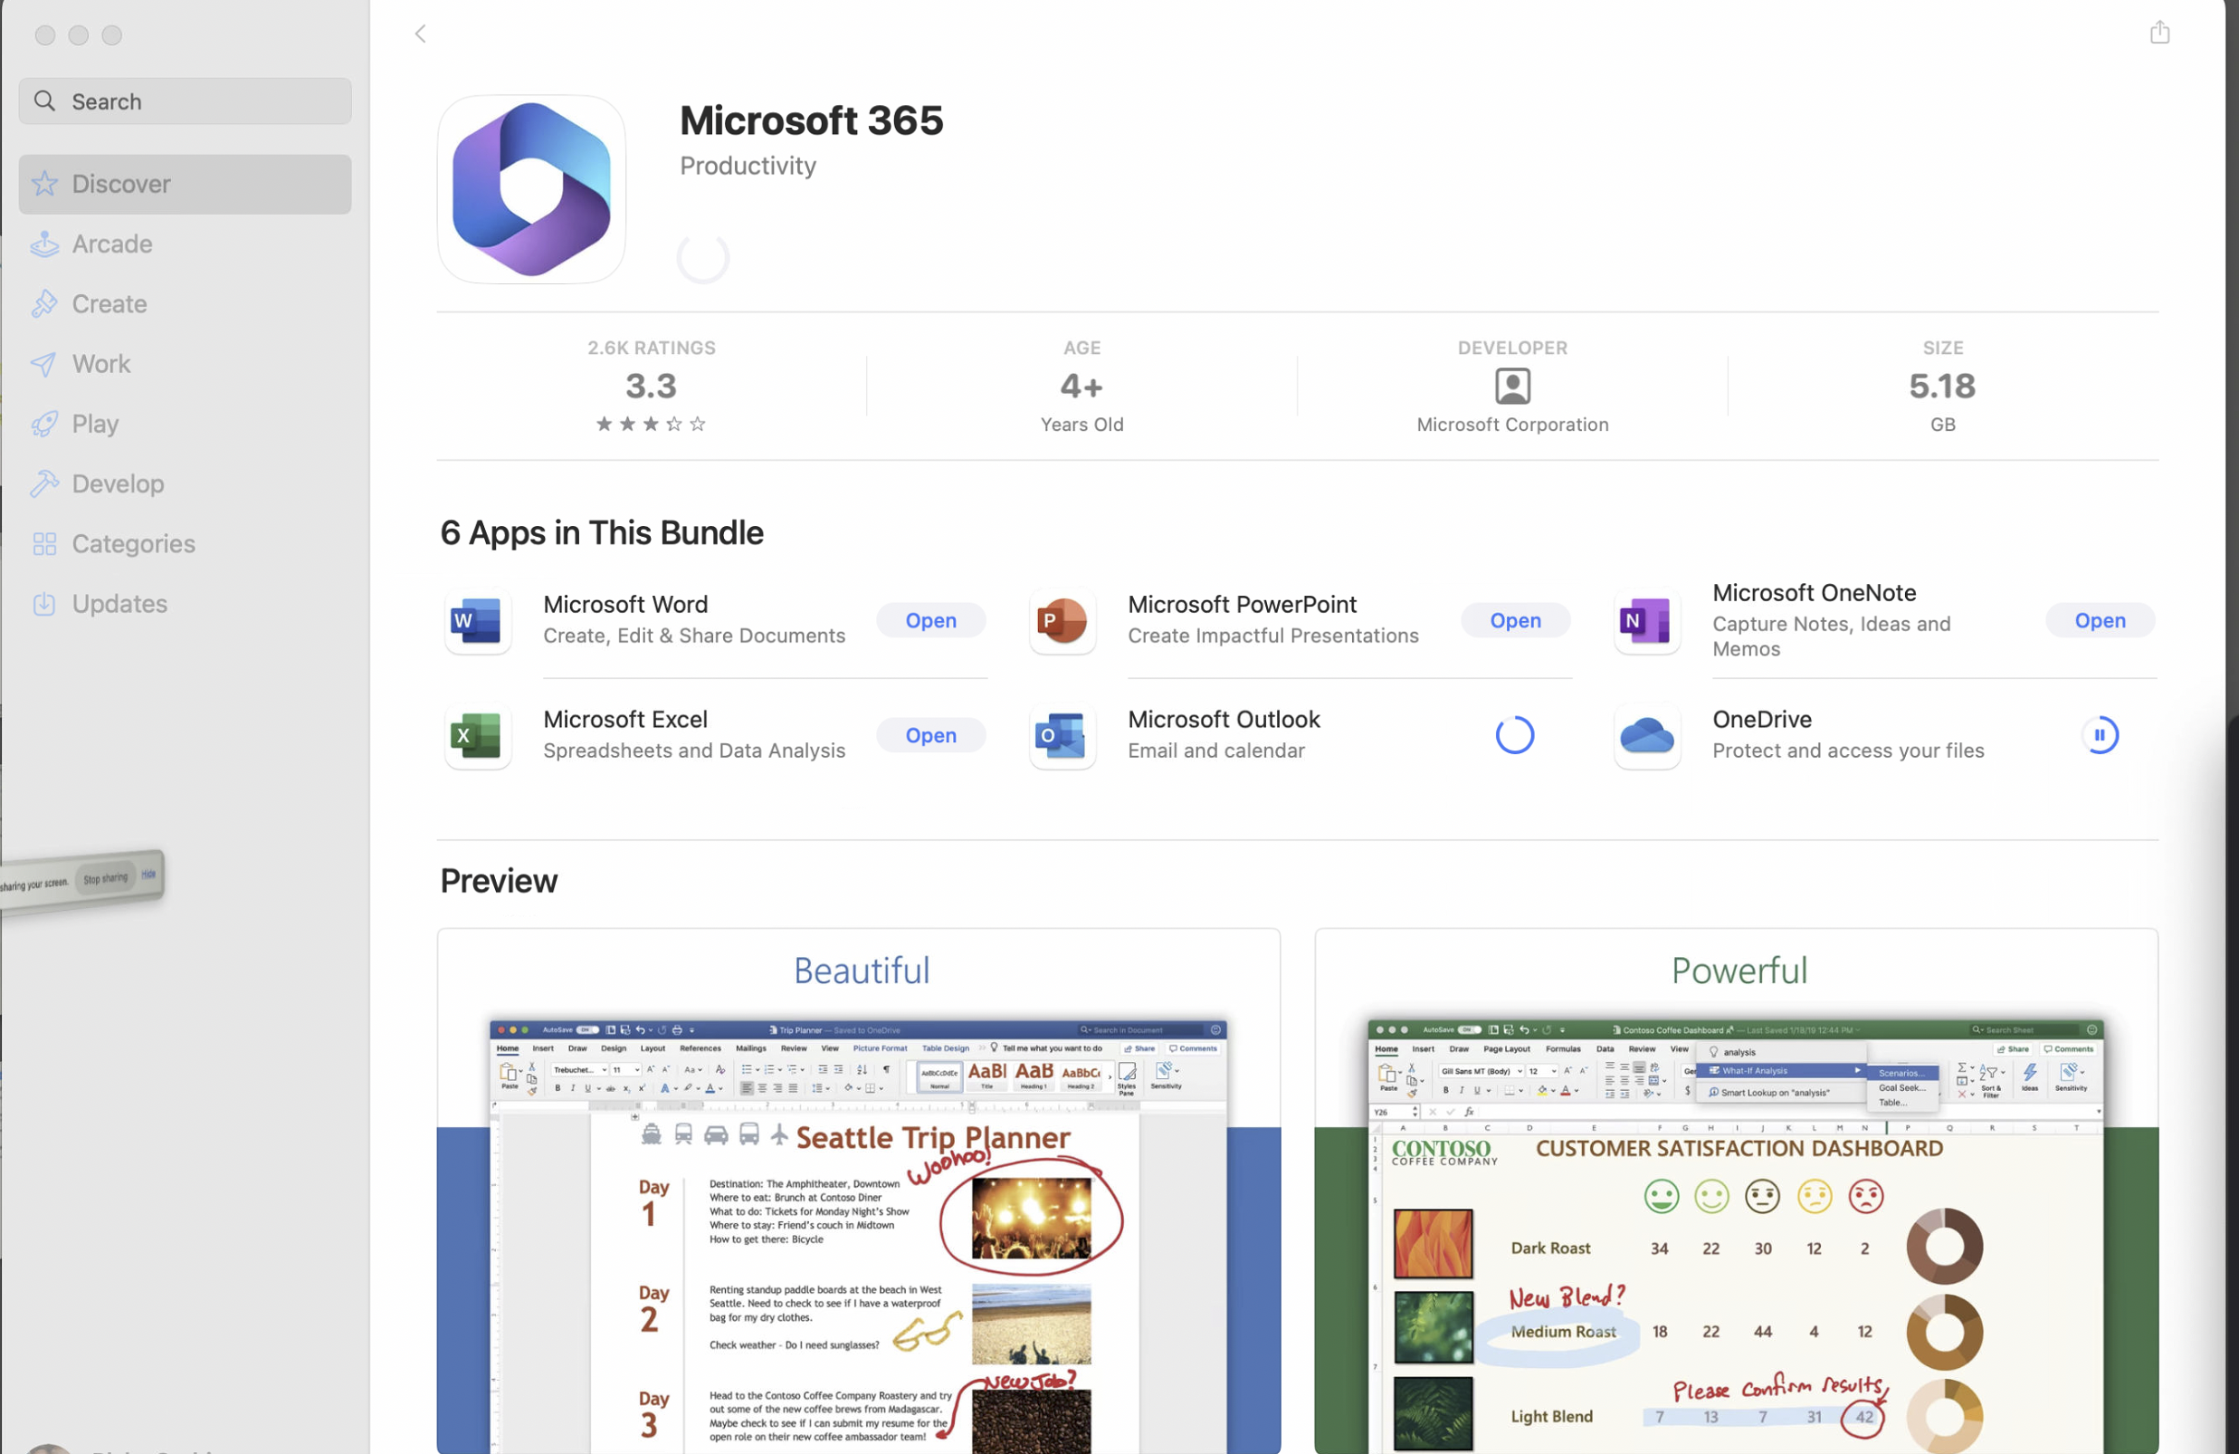Screen dimensions: 2239x1454
Task: Click the Discover star icon
Action: point(44,184)
